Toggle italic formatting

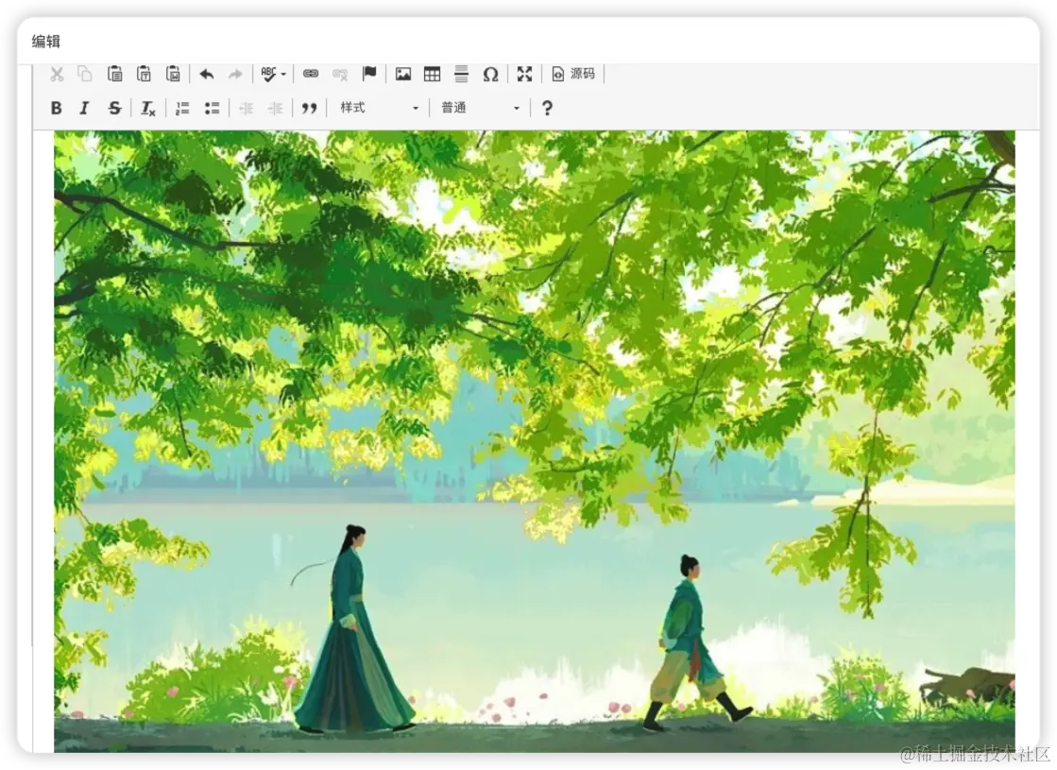(85, 108)
